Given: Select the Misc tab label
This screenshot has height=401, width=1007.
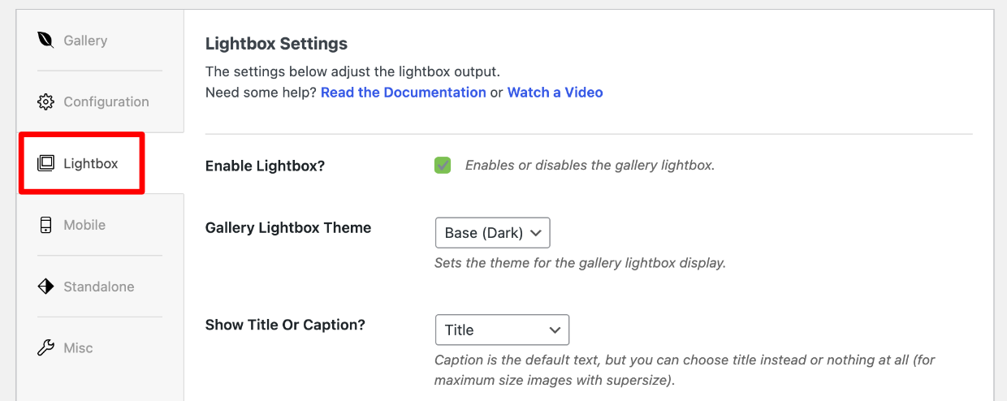Looking at the screenshot, I should tap(78, 348).
